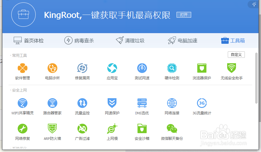Click the sparkle skin icon at top right

click(x=254, y=4)
